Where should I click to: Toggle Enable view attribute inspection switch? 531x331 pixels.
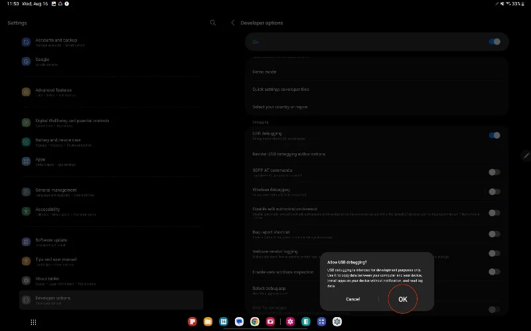pos(494,272)
